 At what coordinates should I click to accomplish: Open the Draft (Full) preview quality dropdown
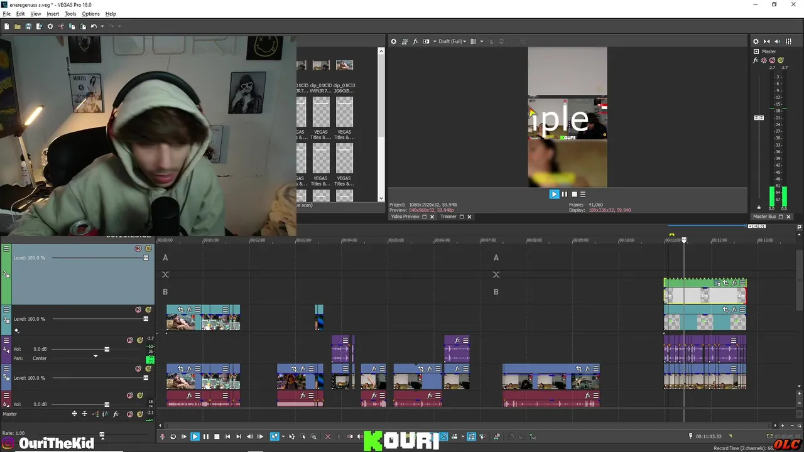(x=452, y=41)
